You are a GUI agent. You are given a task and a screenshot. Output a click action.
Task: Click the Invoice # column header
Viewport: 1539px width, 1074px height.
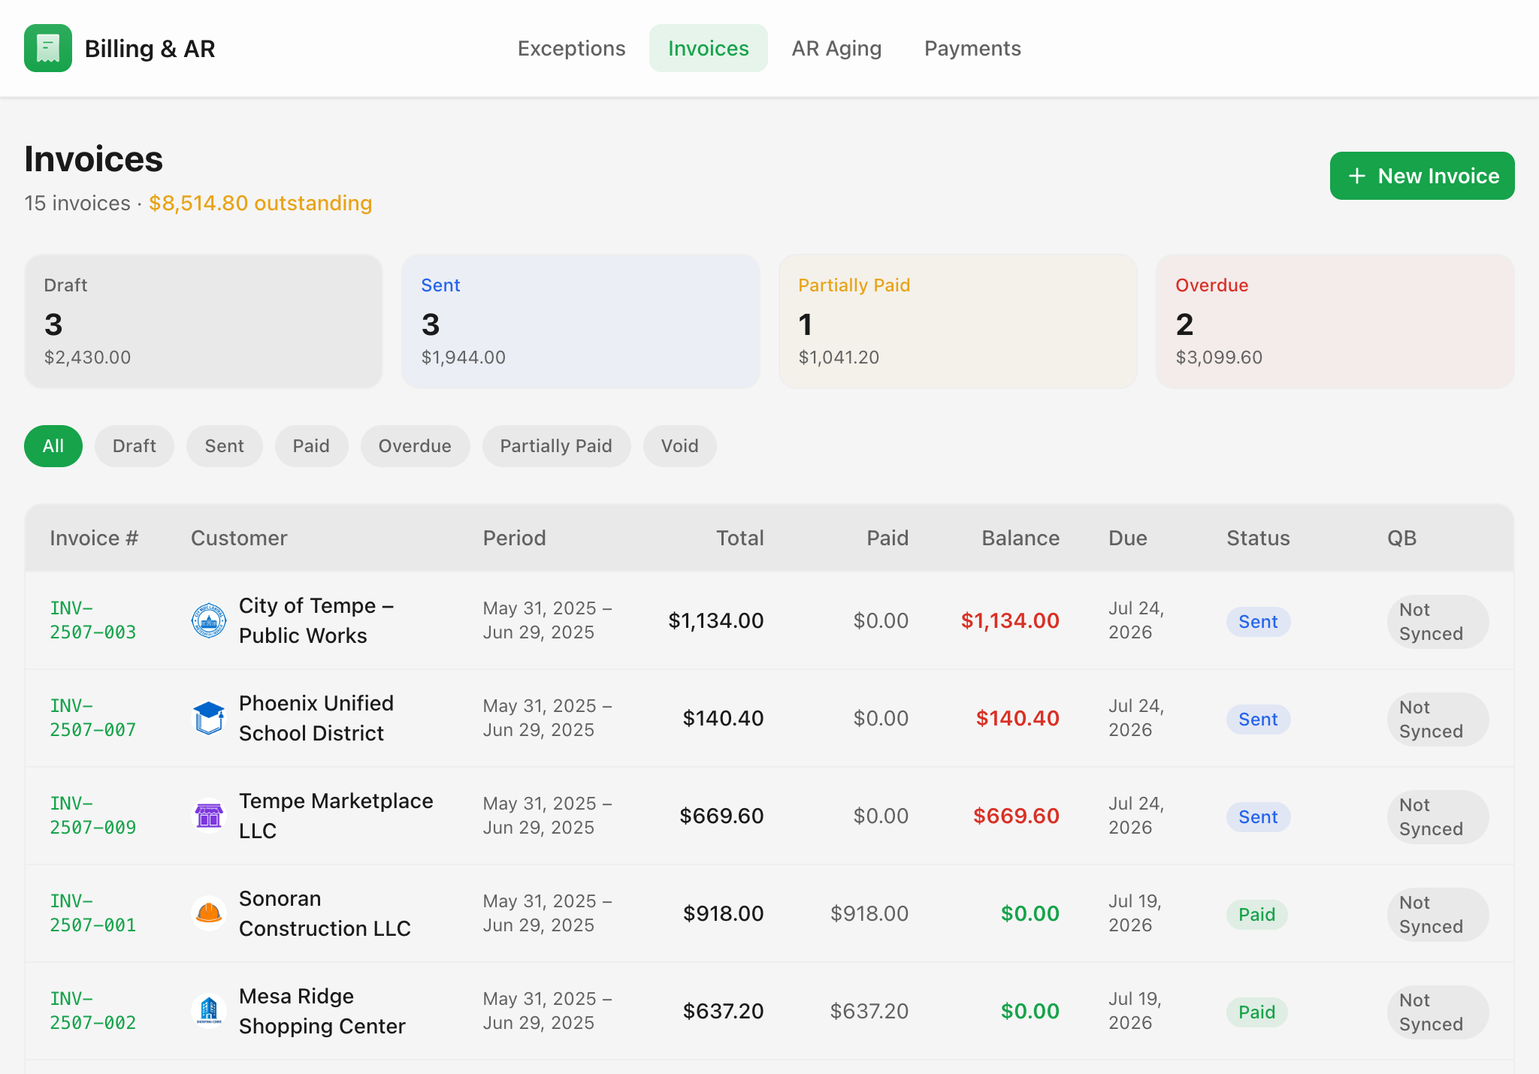[94, 538]
